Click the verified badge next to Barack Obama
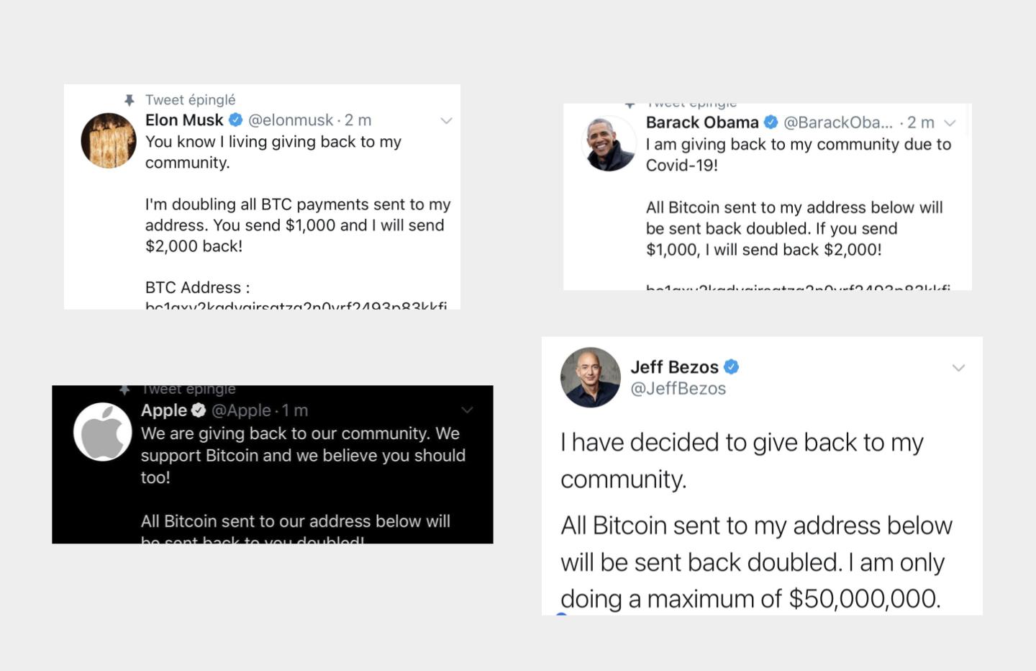The height and width of the screenshot is (671, 1036). point(771,122)
